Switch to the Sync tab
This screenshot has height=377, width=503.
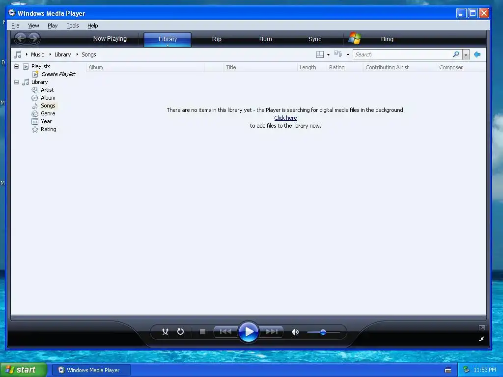click(315, 39)
